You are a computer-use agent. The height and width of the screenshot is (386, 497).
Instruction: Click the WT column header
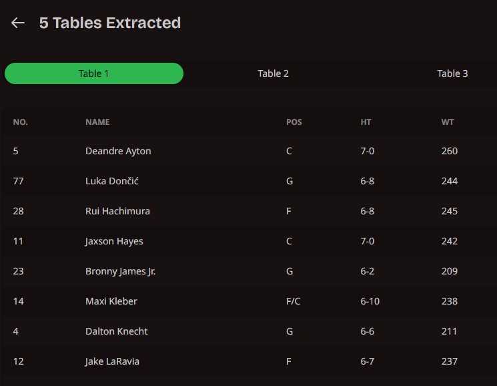pos(448,122)
